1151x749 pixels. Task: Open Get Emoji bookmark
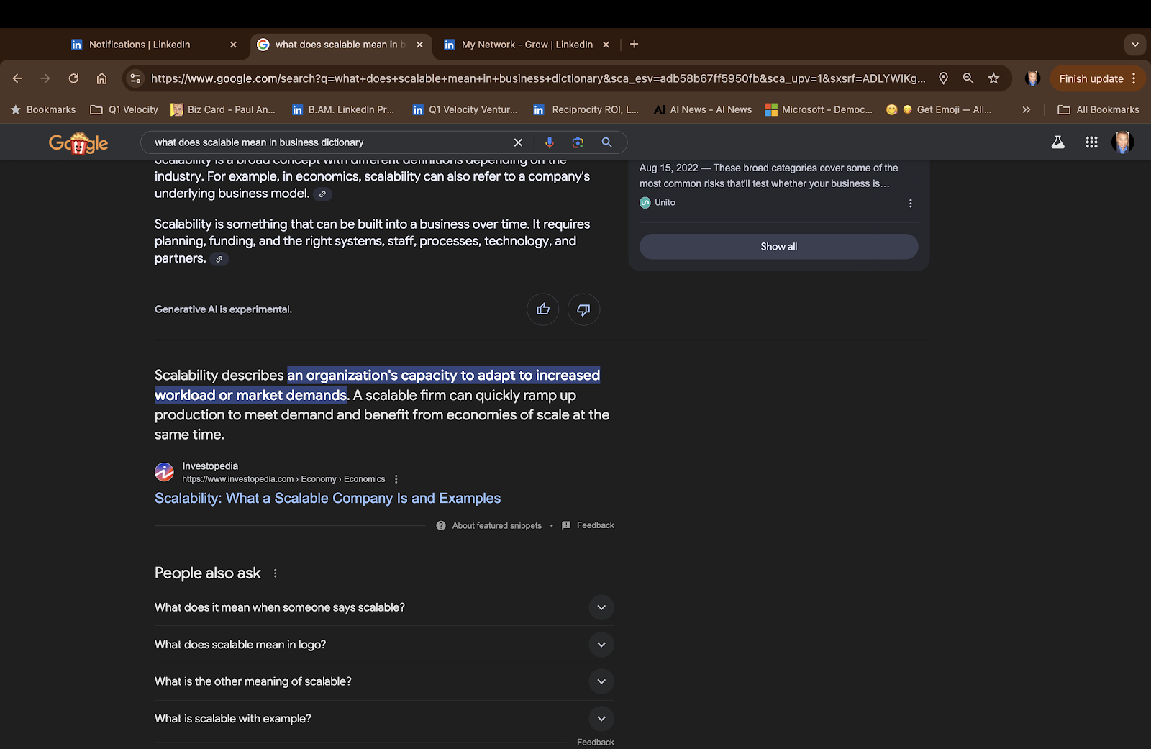point(939,109)
